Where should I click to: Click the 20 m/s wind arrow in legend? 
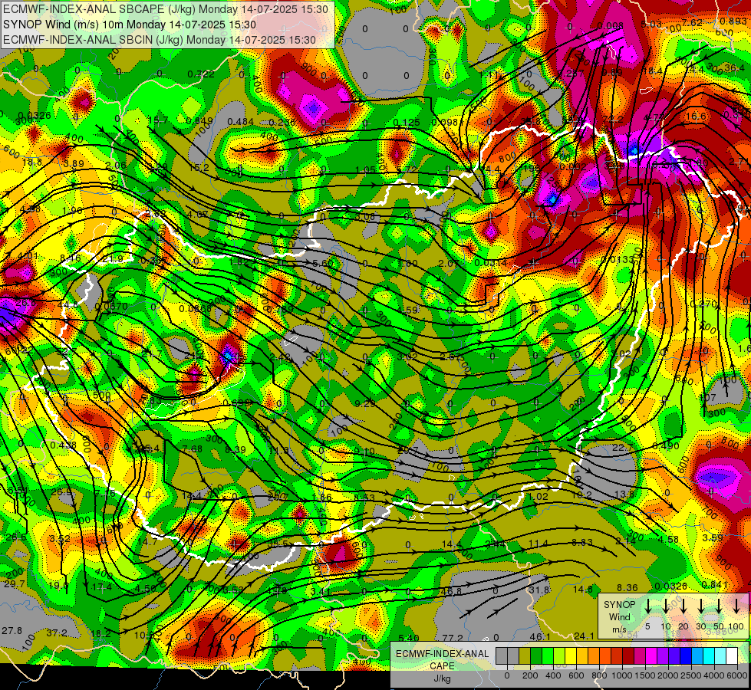[683, 606]
